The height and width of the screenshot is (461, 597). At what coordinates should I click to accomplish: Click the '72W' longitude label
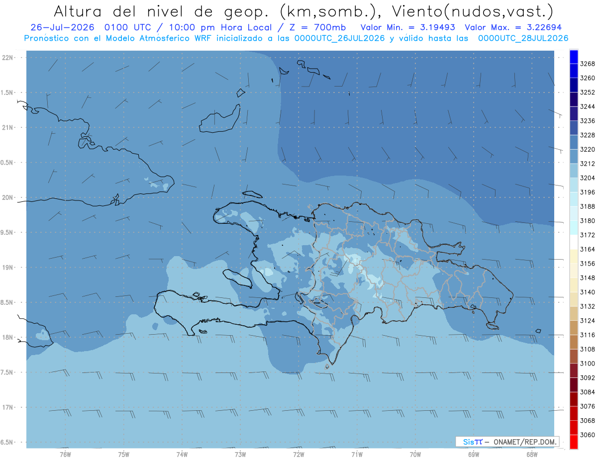298,454
